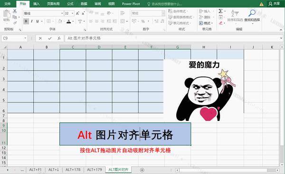
Task: Toggle Bold formatting
Action: 26,21
